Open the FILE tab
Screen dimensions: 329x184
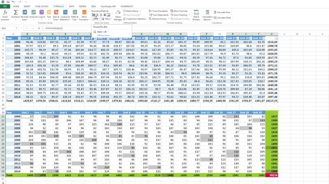(5, 7)
